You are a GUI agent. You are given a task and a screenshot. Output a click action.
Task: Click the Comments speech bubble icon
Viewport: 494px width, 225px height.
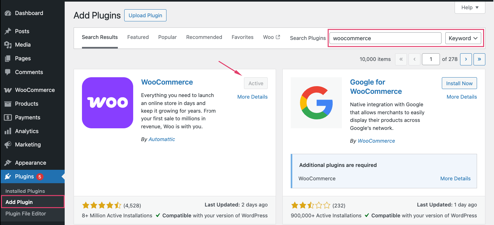click(8, 72)
